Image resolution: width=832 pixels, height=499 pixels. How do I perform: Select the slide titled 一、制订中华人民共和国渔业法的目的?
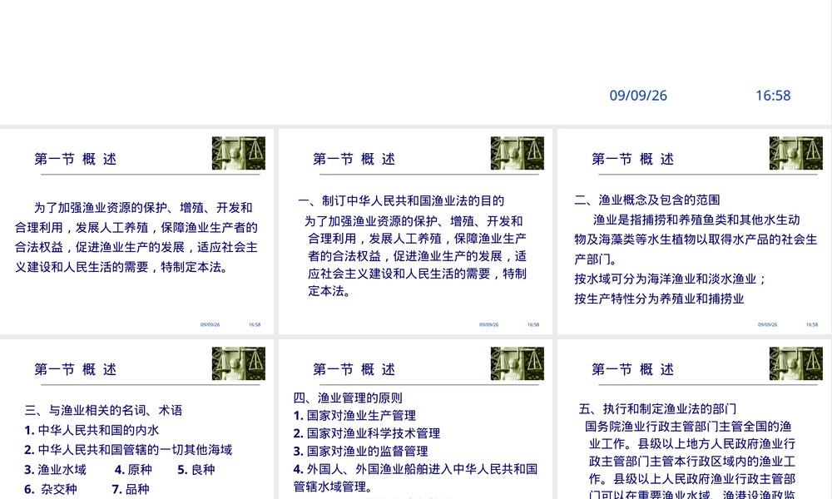tap(415, 232)
